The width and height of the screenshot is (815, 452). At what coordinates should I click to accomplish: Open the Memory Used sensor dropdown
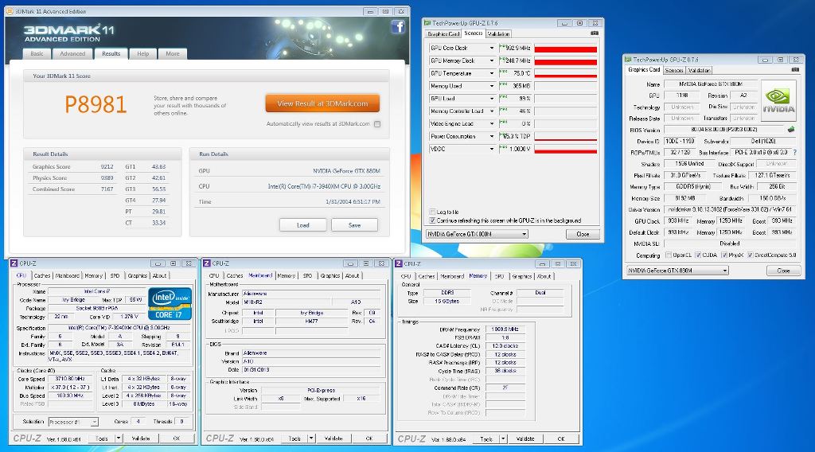(x=492, y=86)
